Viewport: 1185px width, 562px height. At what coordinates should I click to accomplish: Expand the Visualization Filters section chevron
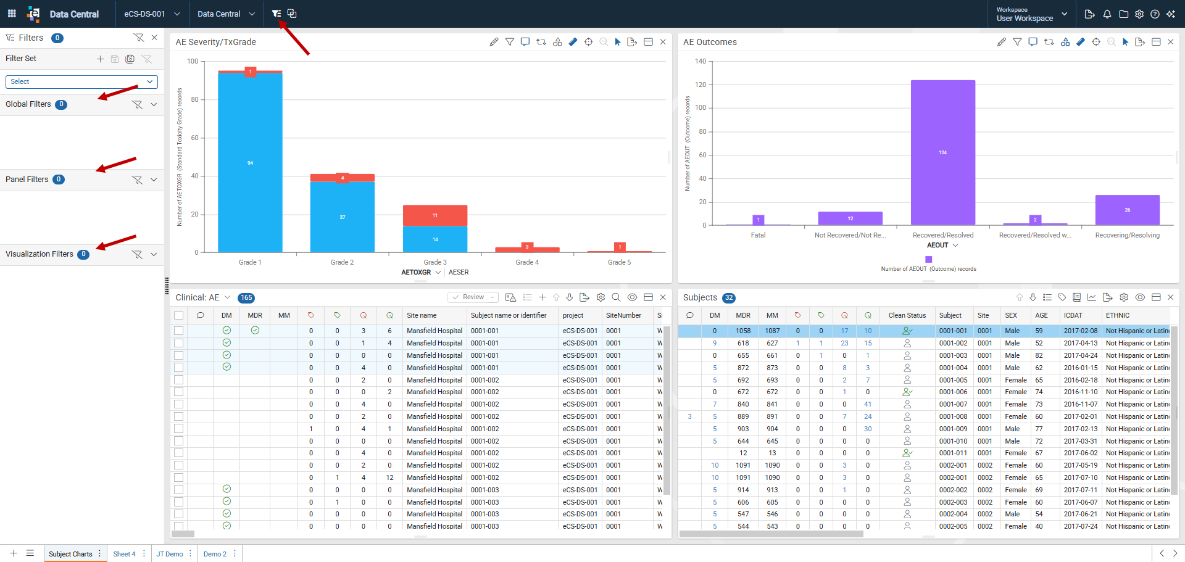coord(154,254)
